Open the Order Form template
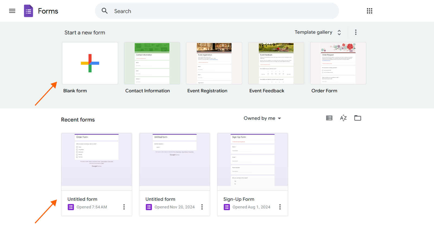The height and width of the screenshot is (244, 434). point(338,63)
